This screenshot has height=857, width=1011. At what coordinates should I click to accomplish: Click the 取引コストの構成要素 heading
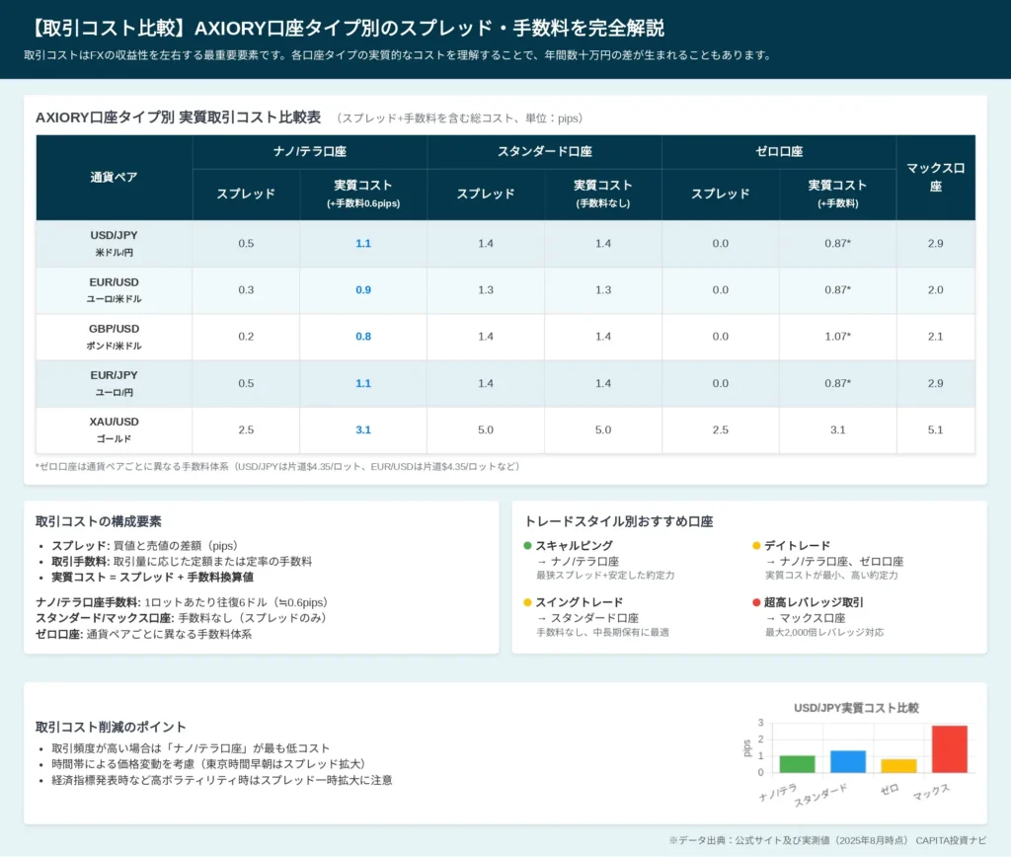coord(99,521)
